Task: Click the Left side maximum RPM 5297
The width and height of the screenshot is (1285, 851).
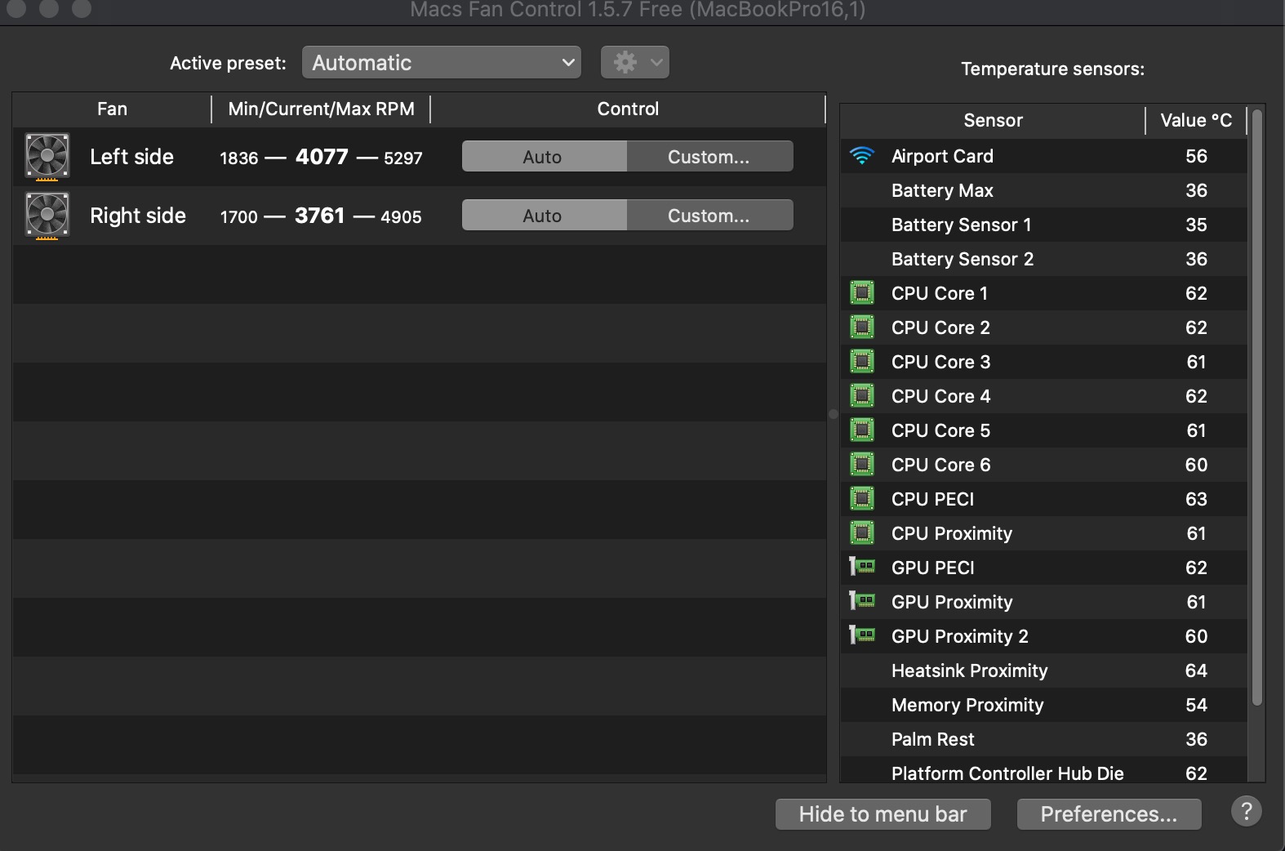Action: coord(403,158)
